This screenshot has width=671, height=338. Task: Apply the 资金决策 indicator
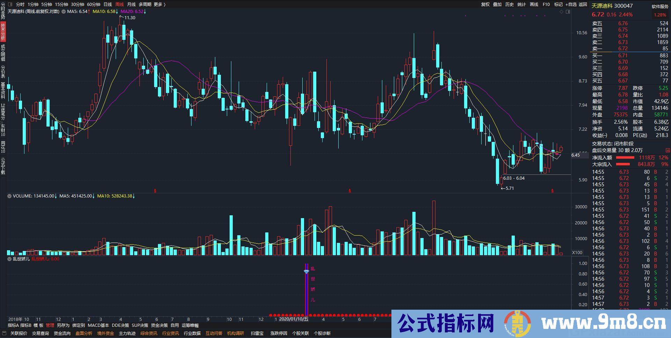pos(159,325)
